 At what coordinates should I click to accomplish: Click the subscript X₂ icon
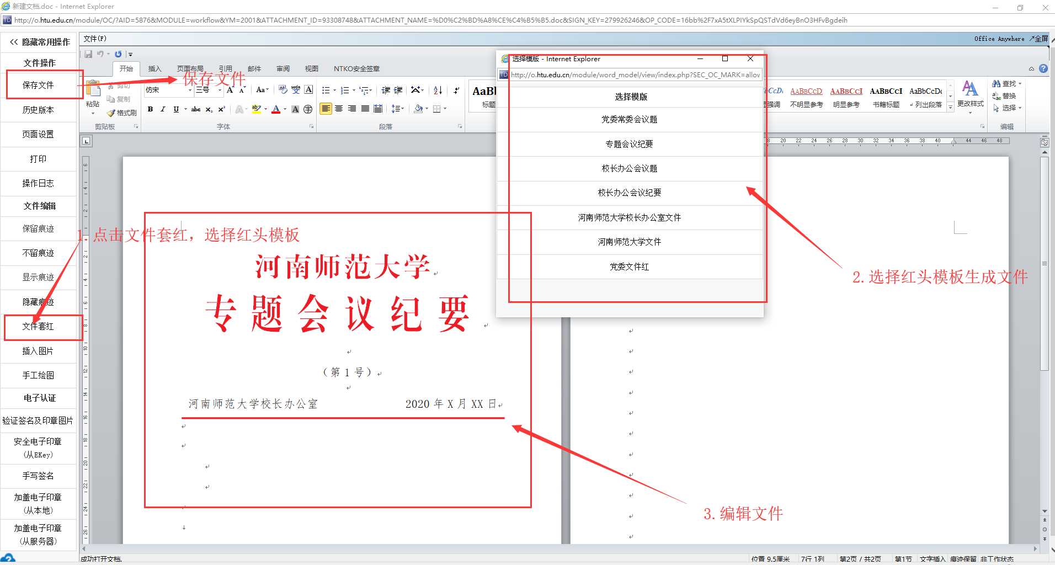coord(209,110)
